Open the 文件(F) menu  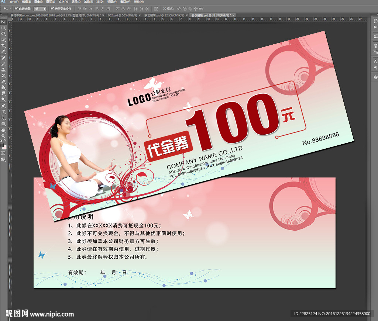(x=14, y=2)
